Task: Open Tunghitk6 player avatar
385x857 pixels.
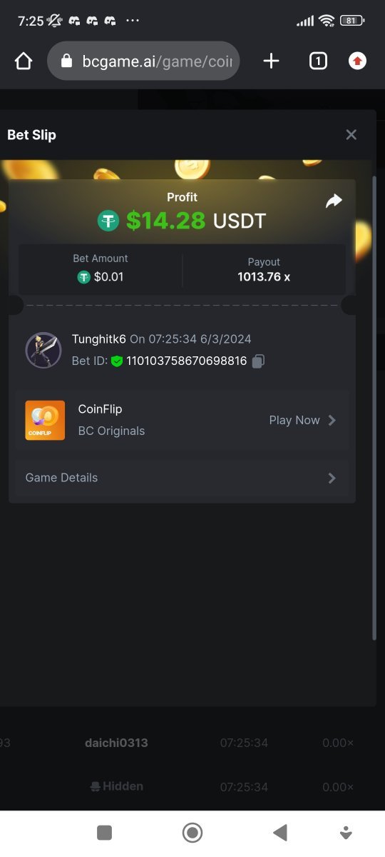Action: pos(43,350)
